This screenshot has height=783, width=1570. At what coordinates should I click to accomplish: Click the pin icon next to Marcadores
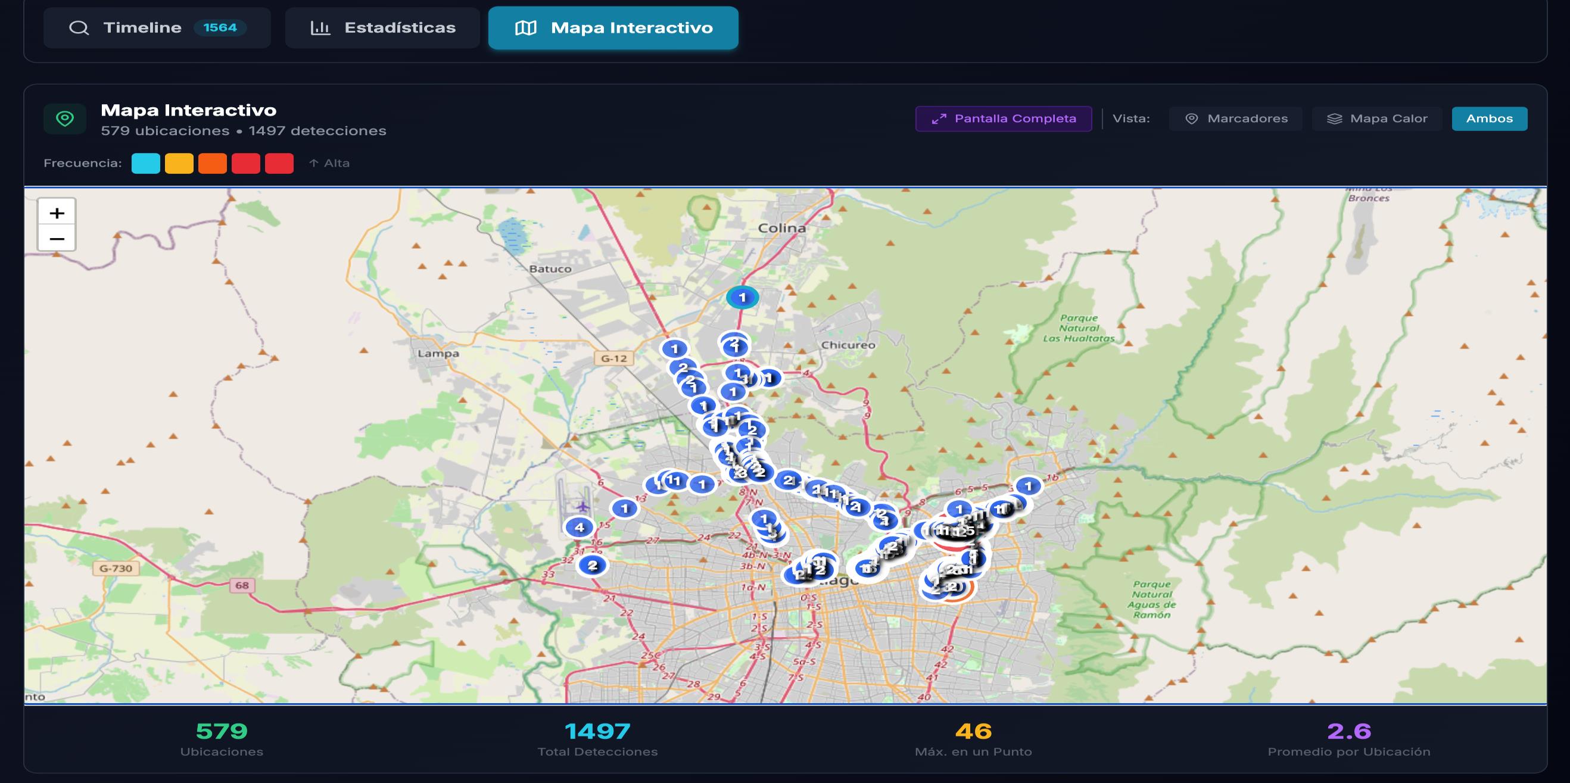click(1192, 118)
